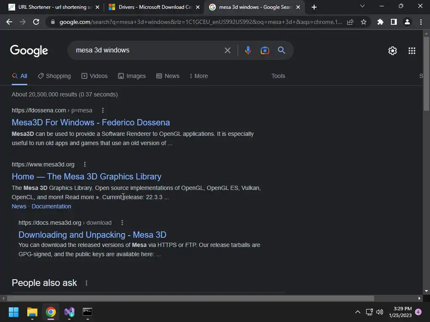
Task: Open Mesa3D For Windows - Federico Dossena result
Action: point(91,122)
